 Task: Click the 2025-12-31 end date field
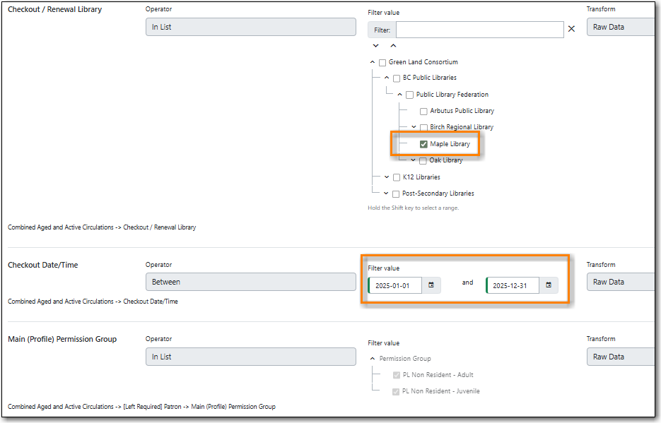click(513, 285)
